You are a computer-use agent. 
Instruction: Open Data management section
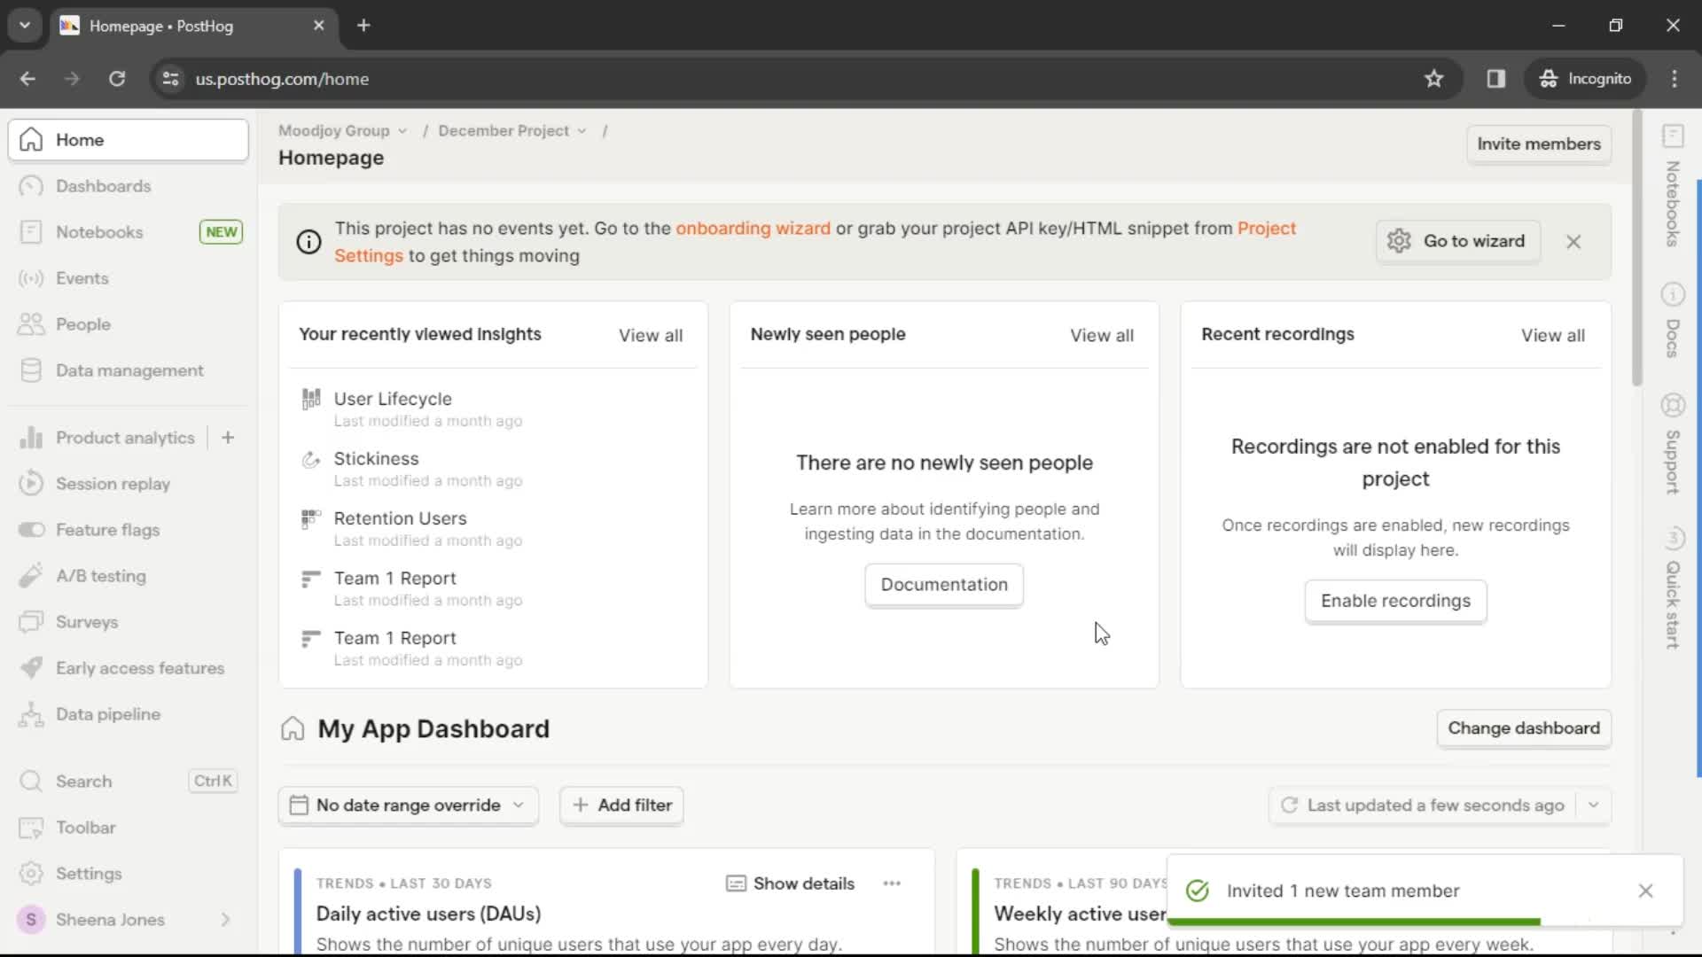129,370
